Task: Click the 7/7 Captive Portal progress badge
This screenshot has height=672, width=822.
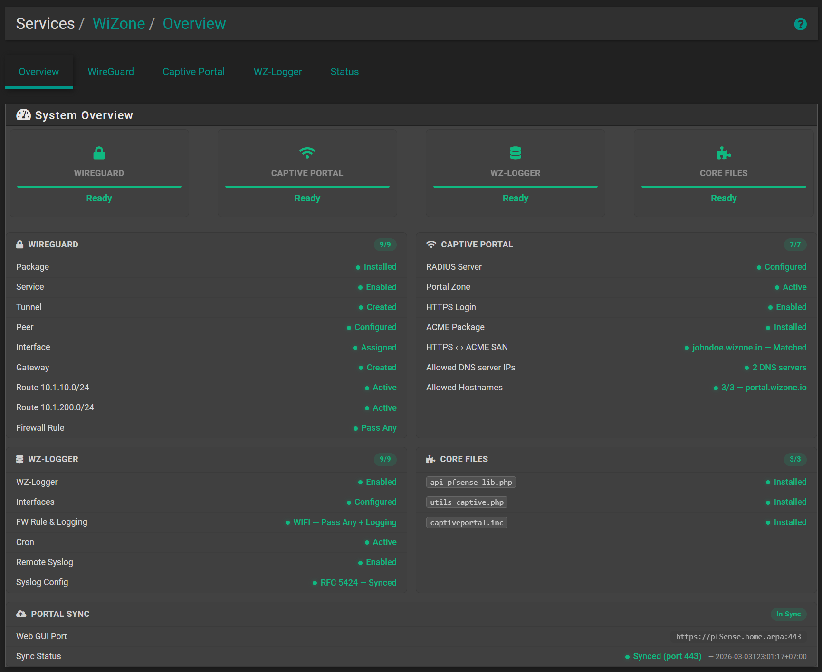Action: click(x=795, y=245)
